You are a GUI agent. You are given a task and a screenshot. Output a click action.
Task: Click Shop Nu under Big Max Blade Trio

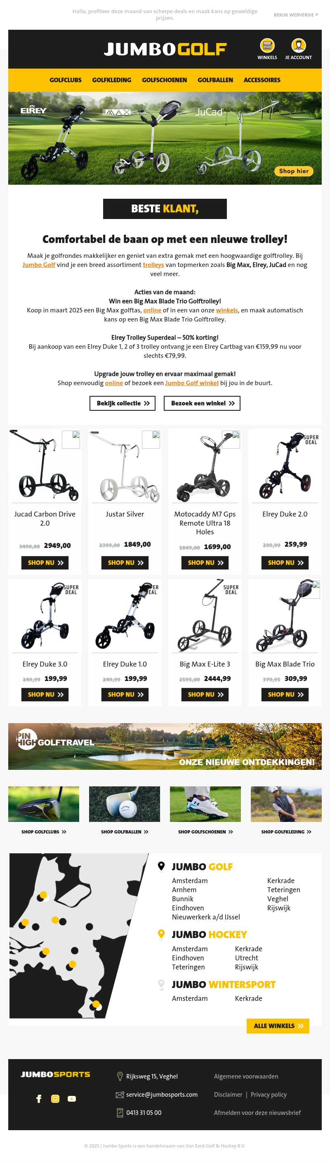[285, 694]
